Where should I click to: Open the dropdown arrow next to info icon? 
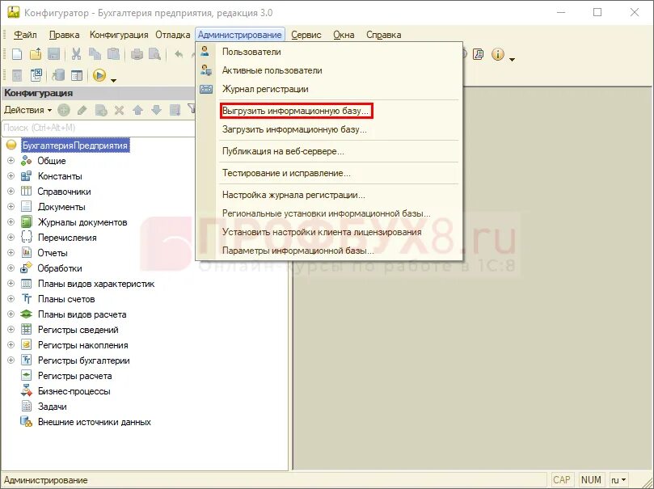pyautogui.click(x=512, y=60)
